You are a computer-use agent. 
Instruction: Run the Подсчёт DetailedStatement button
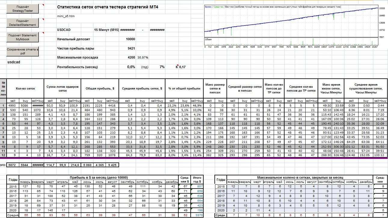click(23, 23)
